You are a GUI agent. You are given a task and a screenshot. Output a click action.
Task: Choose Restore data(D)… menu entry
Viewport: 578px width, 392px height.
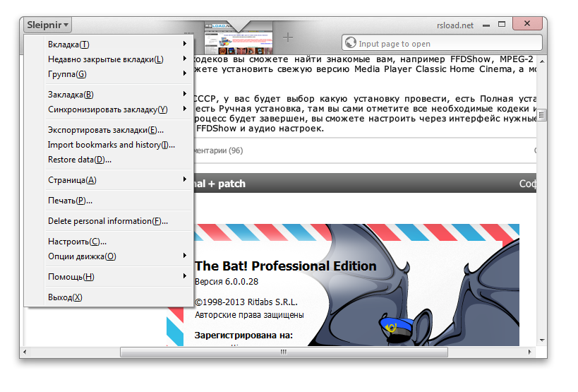pos(109,160)
